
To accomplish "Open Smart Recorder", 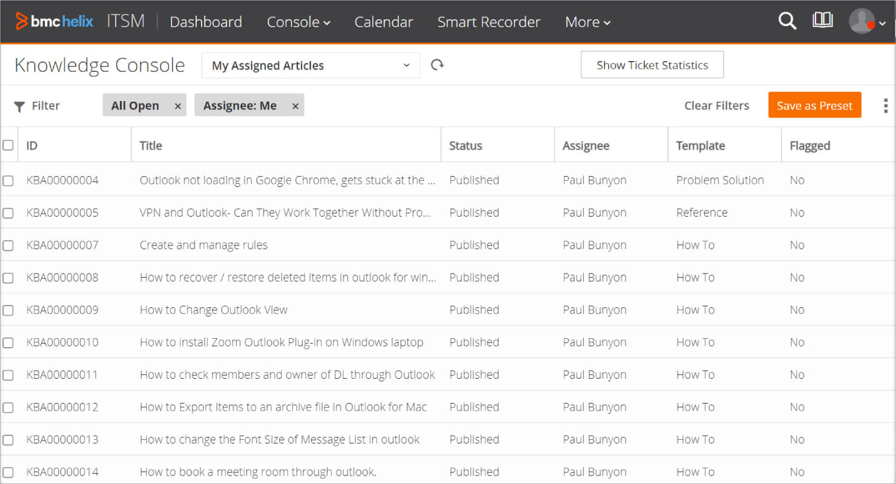I will [x=489, y=22].
